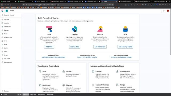Screen dimensions: 171x96
Task: Open Dev Tools in the sidebar
Action: point(7,59)
